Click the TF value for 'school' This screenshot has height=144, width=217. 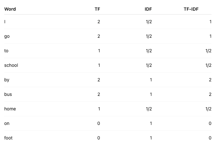coord(99,65)
